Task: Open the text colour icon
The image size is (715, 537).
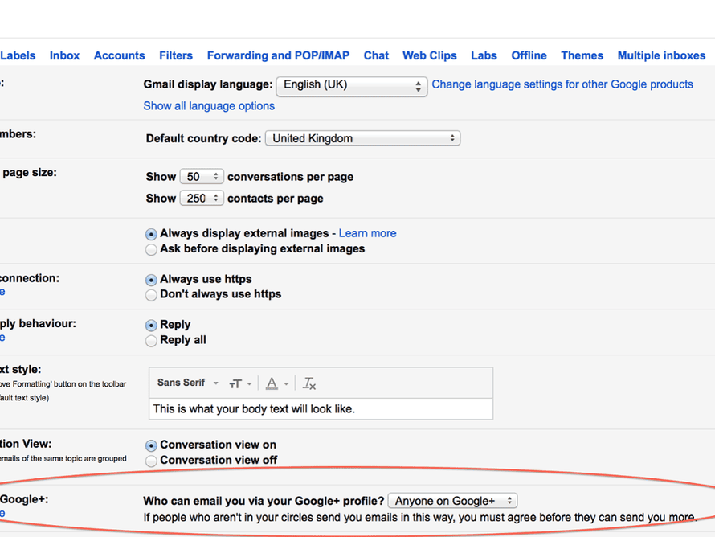Action: [276, 383]
